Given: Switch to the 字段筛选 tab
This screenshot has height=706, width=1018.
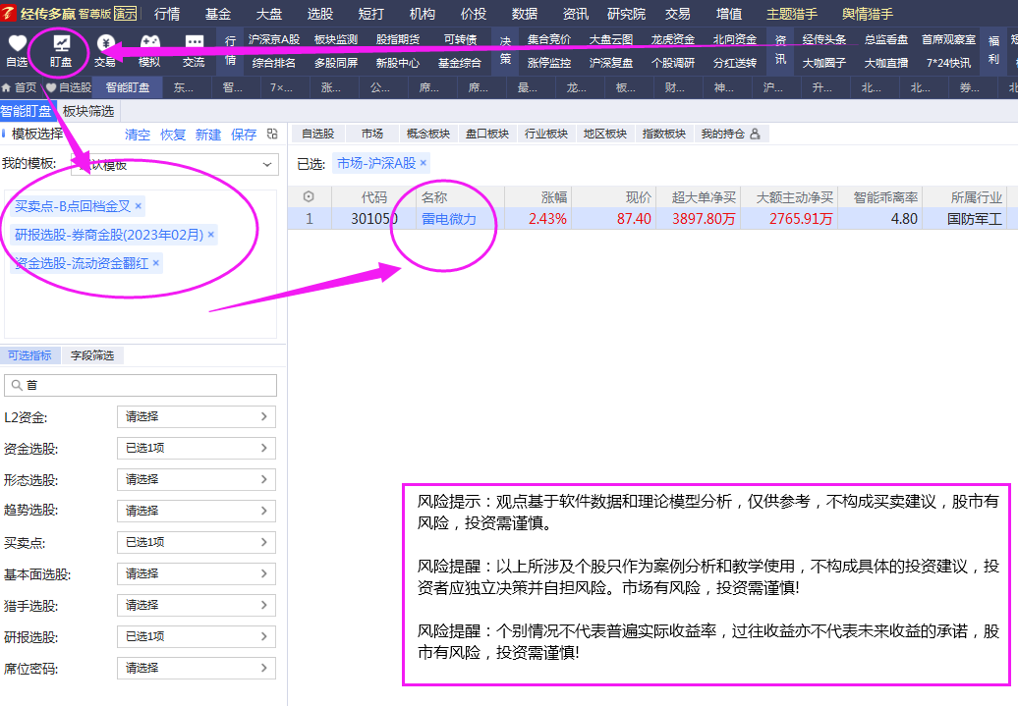Looking at the screenshot, I should (x=92, y=355).
